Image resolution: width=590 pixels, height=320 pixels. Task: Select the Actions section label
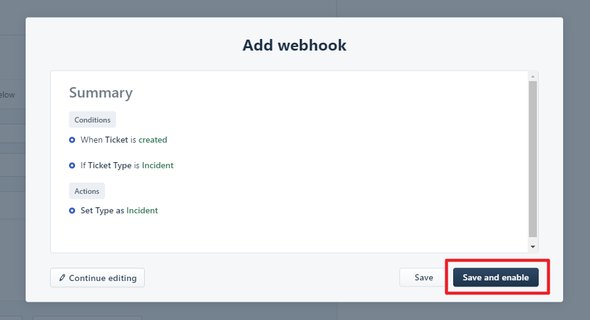pyautogui.click(x=87, y=191)
